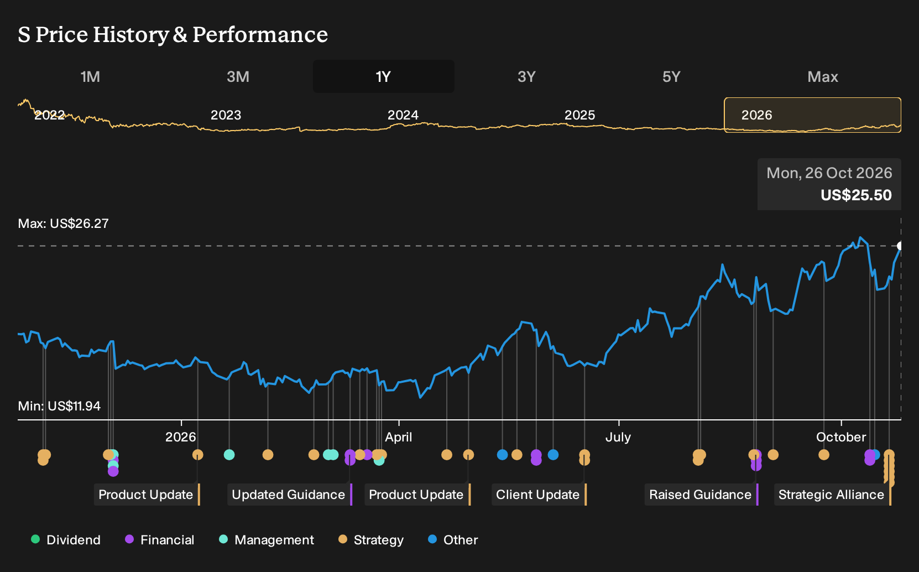The image size is (919, 572).
Task: Click the highlighted 2026 range selector box
Action: pyautogui.click(x=812, y=115)
